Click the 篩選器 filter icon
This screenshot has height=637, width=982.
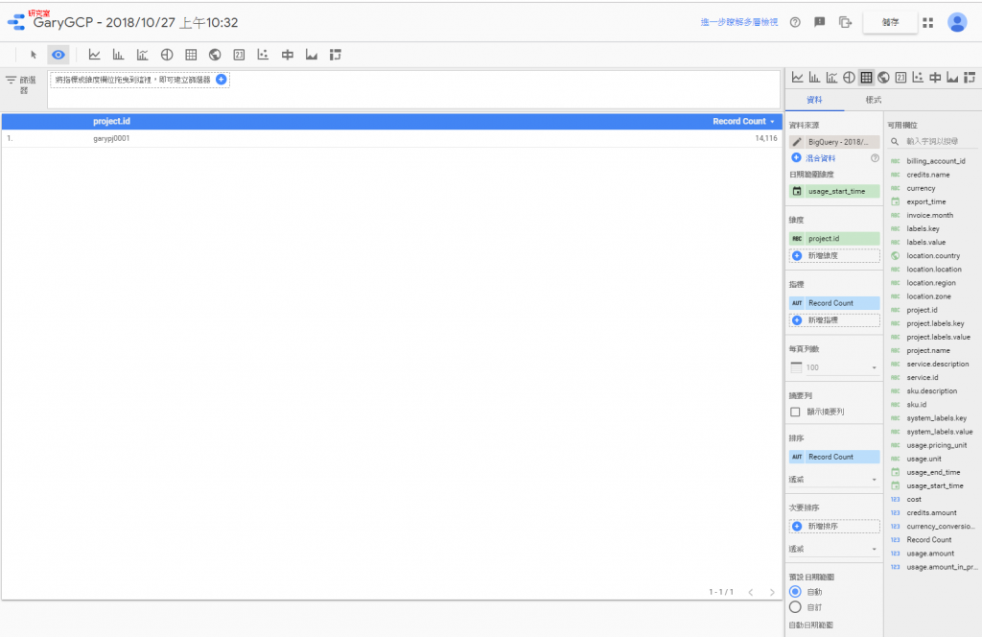[12, 81]
